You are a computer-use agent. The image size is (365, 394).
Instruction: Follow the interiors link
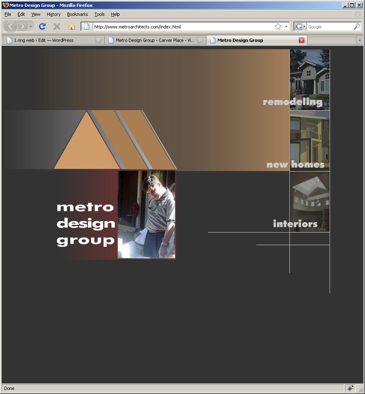point(295,224)
